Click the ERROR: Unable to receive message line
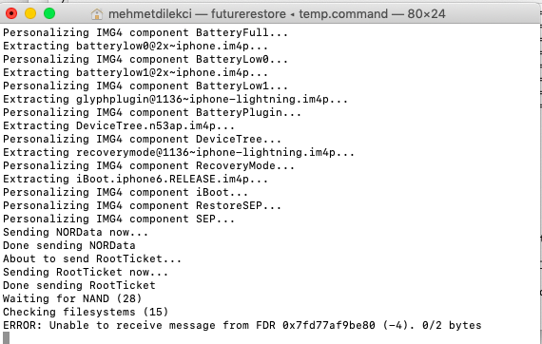 [242, 325]
